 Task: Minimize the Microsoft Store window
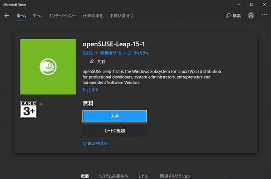click(x=239, y=5)
